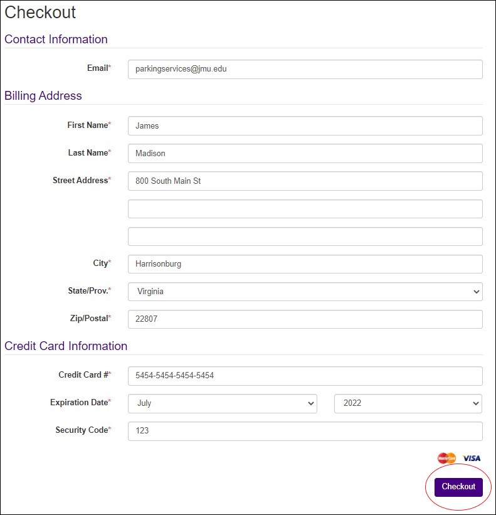The height and width of the screenshot is (515, 496).
Task: Click the Email input field
Action: tap(305, 69)
